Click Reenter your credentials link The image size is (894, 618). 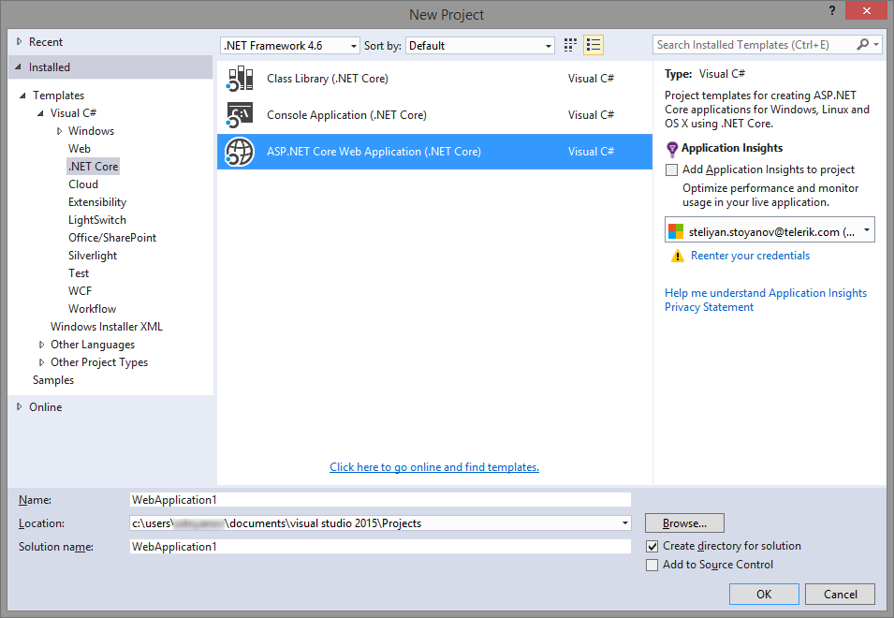pos(751,256)
